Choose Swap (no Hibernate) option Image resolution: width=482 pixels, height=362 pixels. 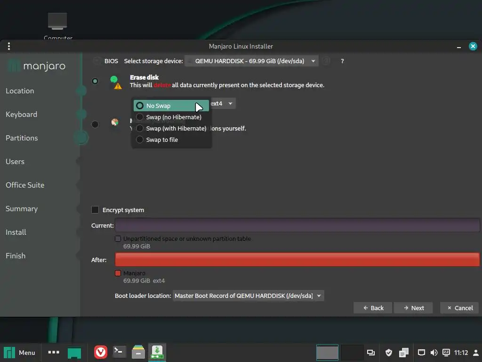171,117
